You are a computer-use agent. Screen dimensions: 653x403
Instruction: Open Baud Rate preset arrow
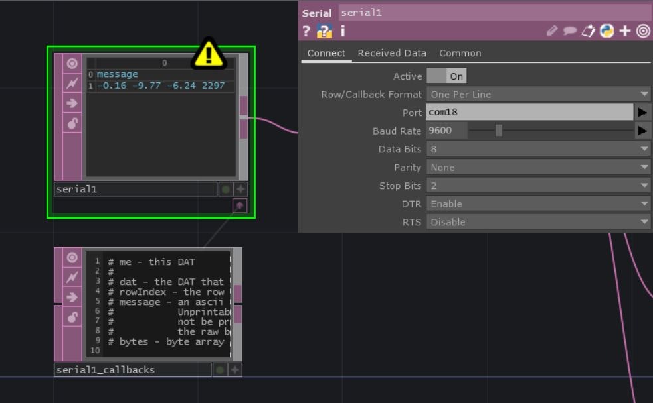point(642,131)
